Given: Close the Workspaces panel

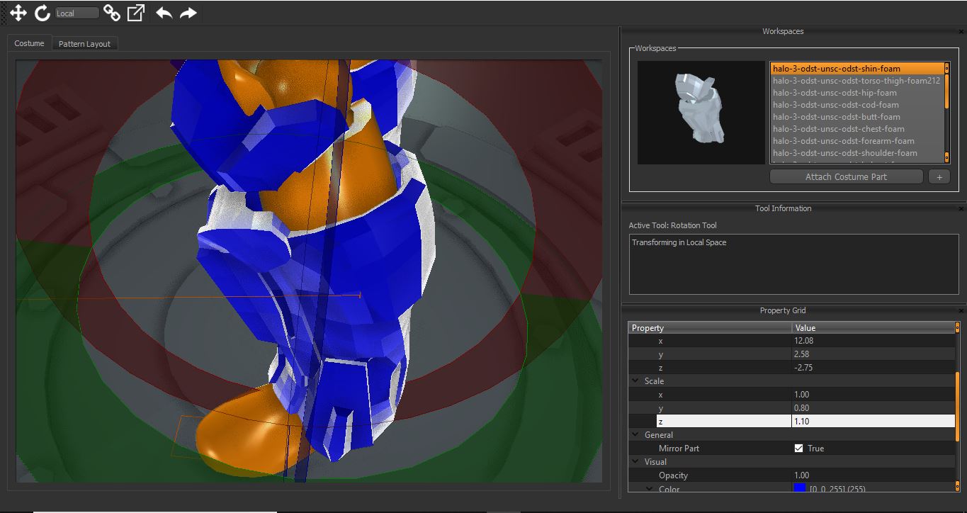Looking at the screenshot, I should pos(961,31).
